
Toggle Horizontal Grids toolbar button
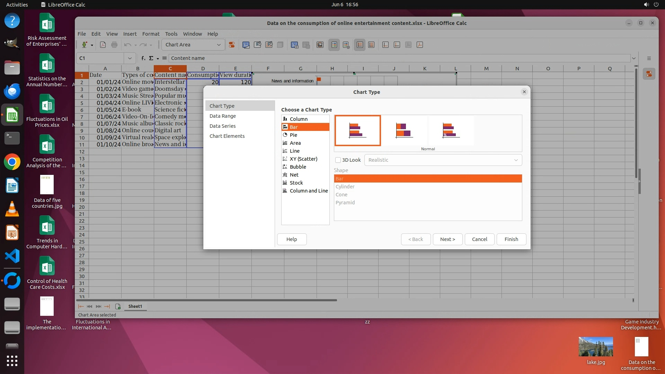click(x=360, y=45)
